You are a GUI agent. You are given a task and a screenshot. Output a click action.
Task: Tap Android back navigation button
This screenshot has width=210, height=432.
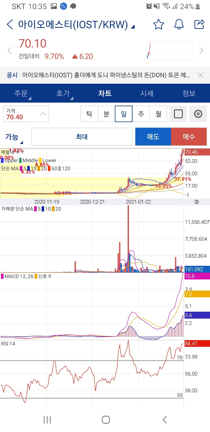pyautogui.click(x=164, y=420)
